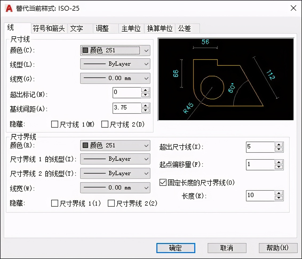
Task: Click the AutoCAD logo icon in title bar
Action: [9, 8]
